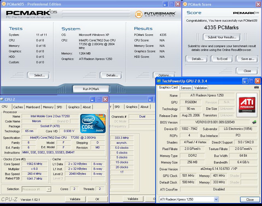This screenshot has height=206, width=262.
Task: Click the GPU-Z Name field ATI Radeon Xpress 1250
Action: (207, 95)
